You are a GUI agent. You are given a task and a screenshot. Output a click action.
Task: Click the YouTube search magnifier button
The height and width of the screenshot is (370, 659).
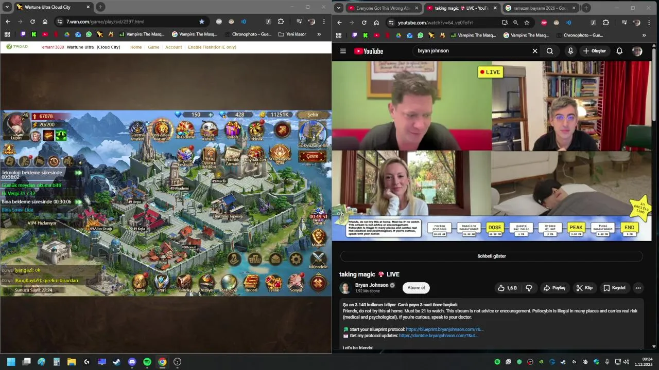pyautogui.click(x=550, y=51)
